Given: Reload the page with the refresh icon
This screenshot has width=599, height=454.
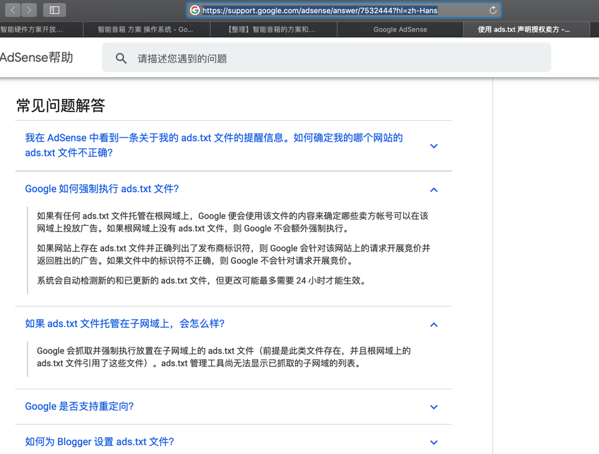Looking at the screenshot, I should click(x=493, y=11).
